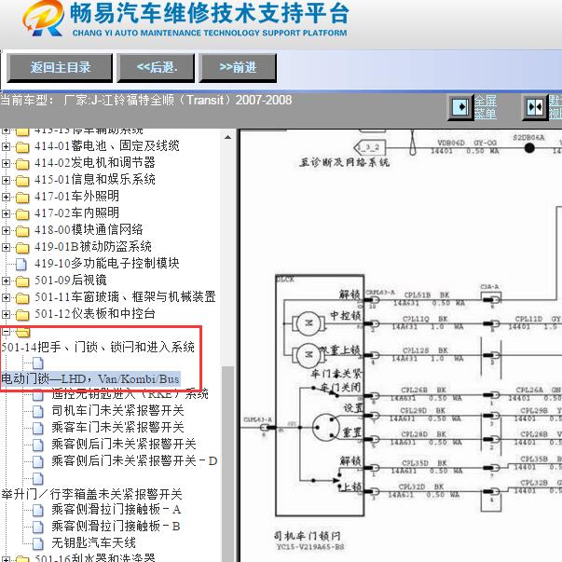Expand the 501-12仪表板和中控台 node
562x562 pixels.
[x=6, y=314]
